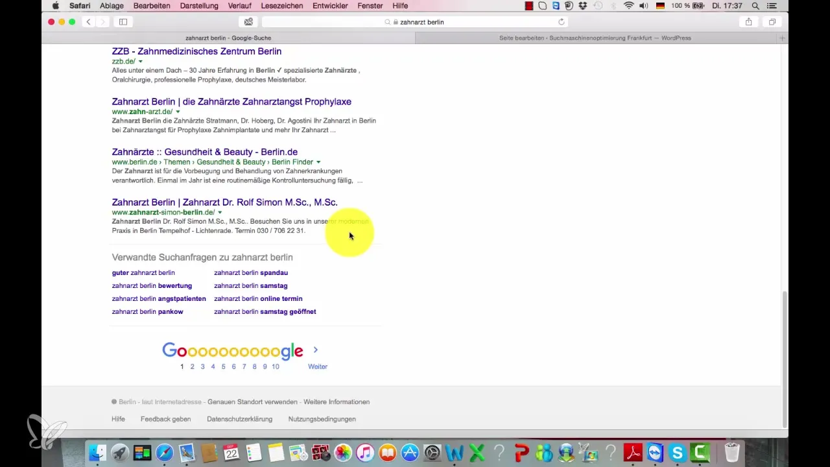The image size is (830, 467).
Task: Open Weitere Informationen link in footer
Action: (337, 402)
